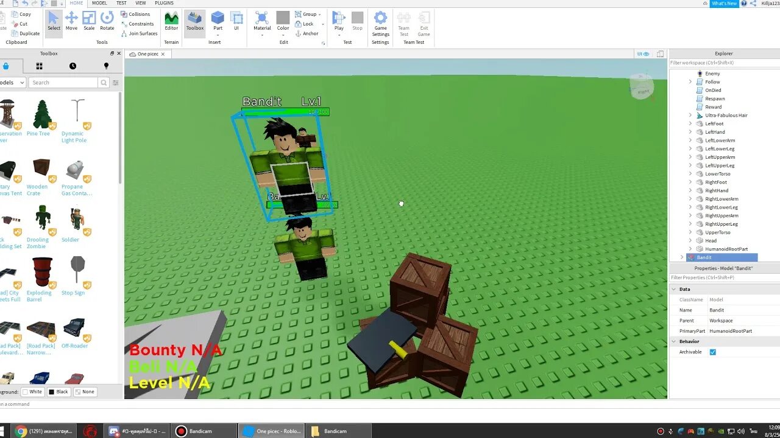Image resolution: width=780 pixels, height=438 pixels.
Task: Click the Copy clipboard button
Action: (20, 14)
